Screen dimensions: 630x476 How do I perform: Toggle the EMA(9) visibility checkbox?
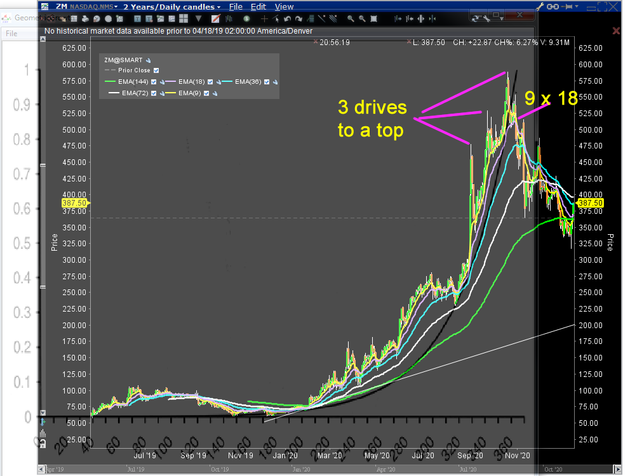206,93
